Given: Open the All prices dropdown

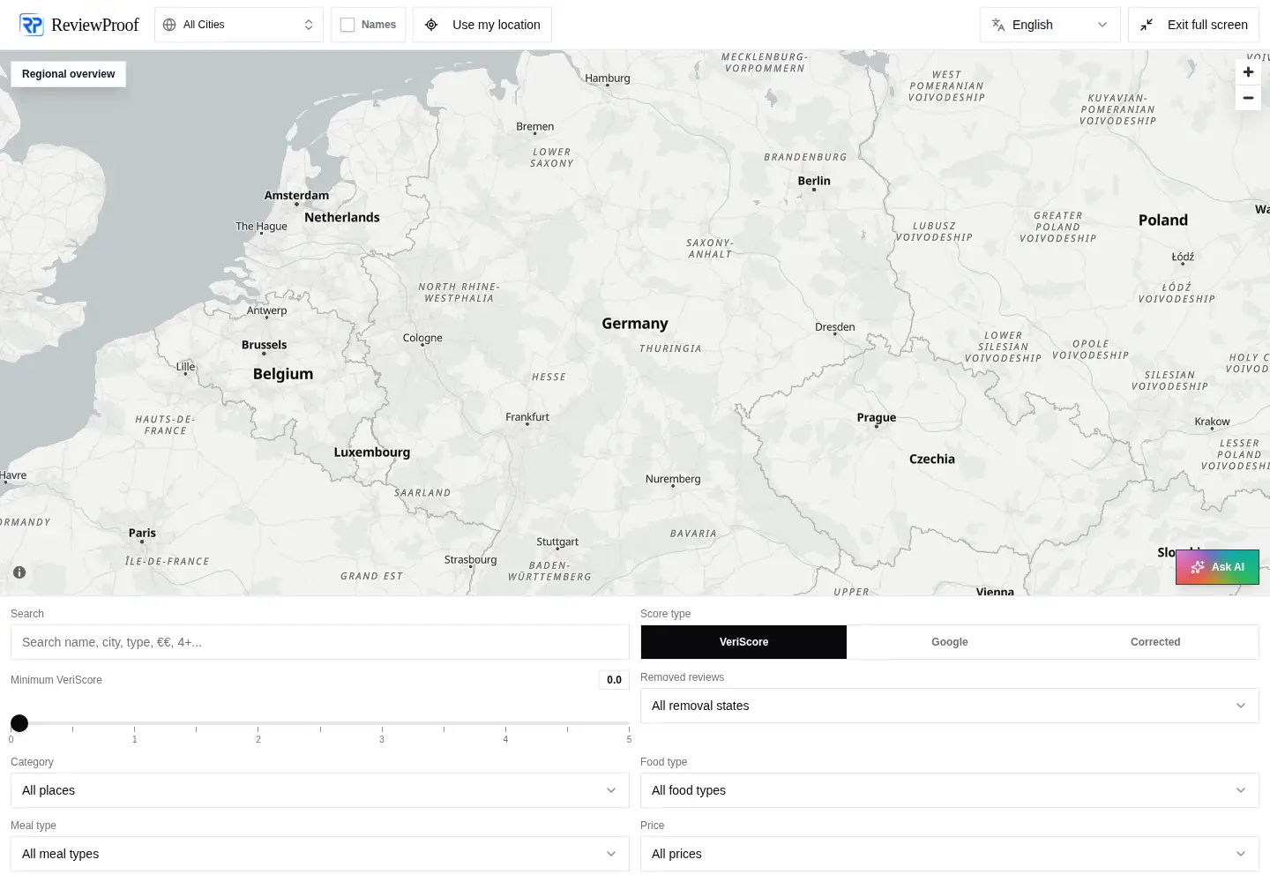Looking at the screenshot, I should pos(950,854).
